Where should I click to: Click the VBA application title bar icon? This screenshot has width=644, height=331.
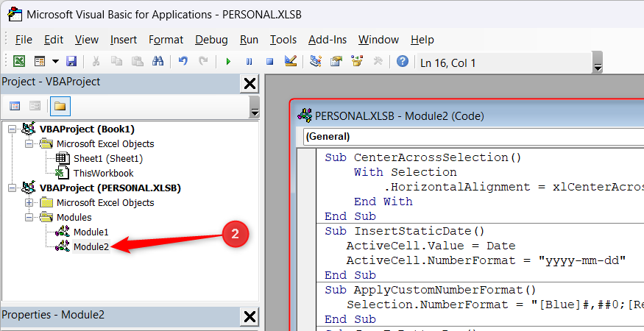(15, 15)
